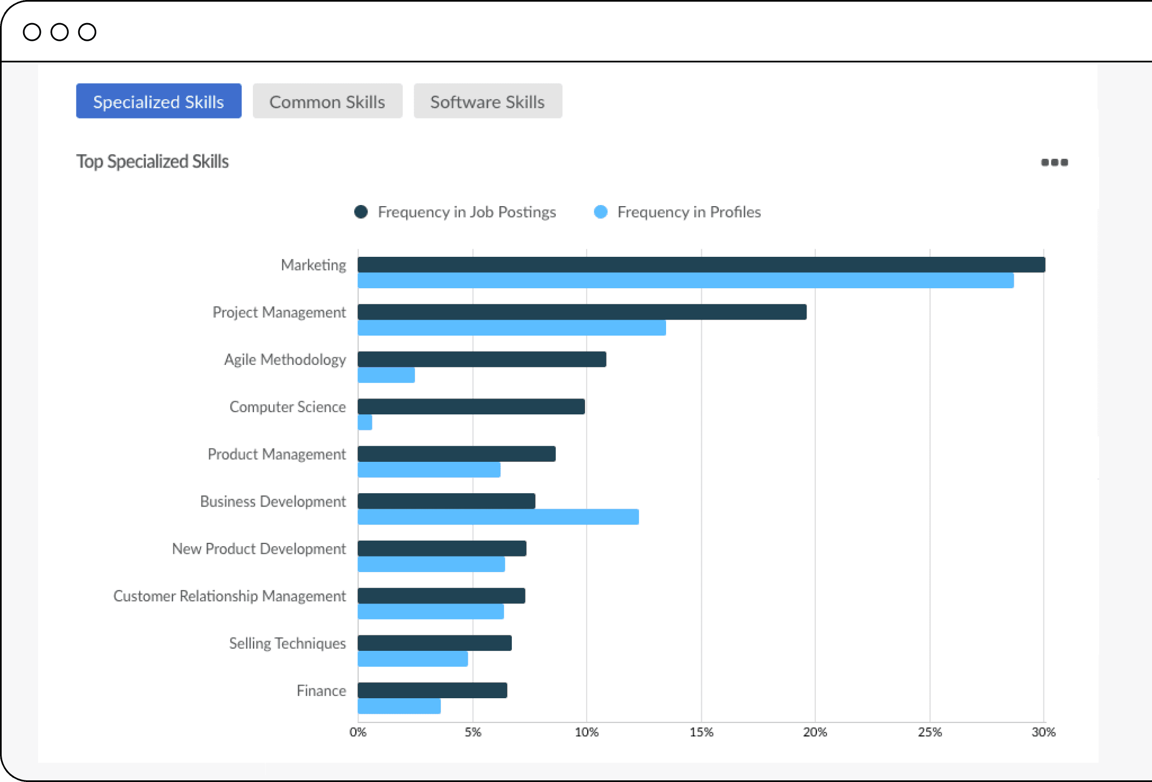Click the third window control circle

(87, 32)
